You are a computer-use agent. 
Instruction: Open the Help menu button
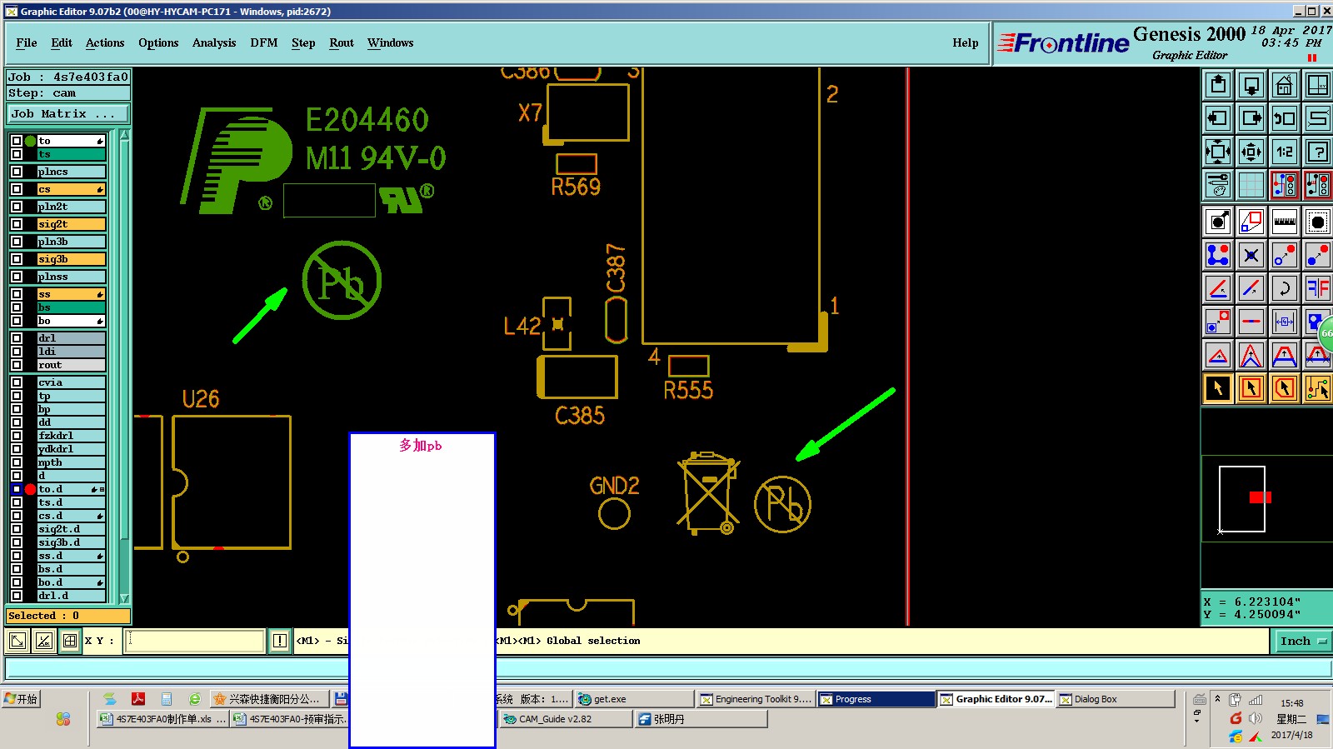pyautogui.click(x=966, y=43)
